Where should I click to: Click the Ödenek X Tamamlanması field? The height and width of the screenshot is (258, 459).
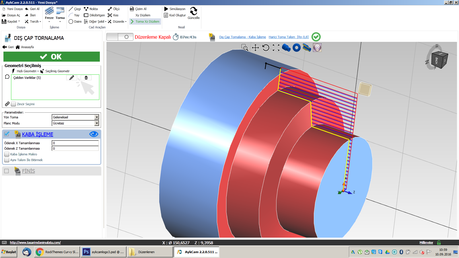(75, 143)
